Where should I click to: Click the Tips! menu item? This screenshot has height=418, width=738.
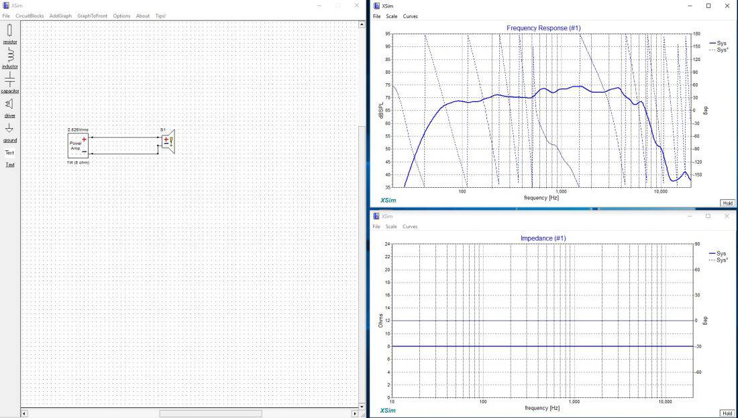tap(160, 15)
